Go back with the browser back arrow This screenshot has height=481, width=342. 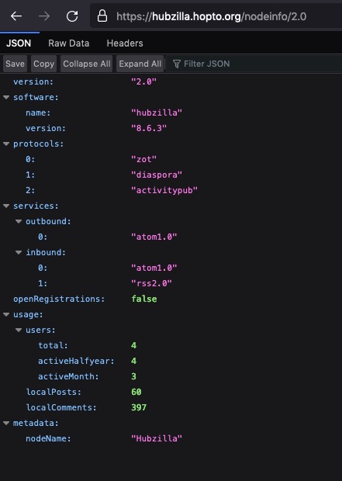pos(16,16)
